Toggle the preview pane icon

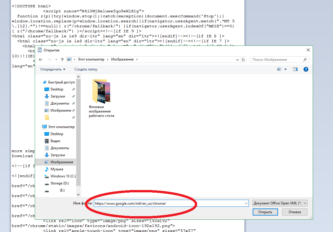pyautogui.click(x=295, y=69)
